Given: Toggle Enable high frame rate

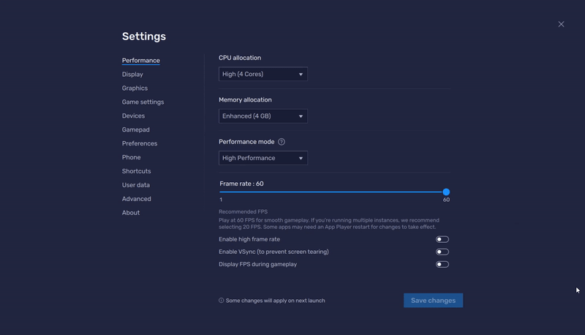Looking at the screenshot, I should (x=442, y=239).
